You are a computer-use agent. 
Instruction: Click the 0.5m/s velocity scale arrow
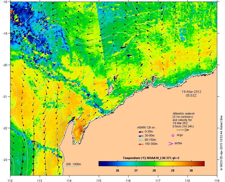[183, 130]
